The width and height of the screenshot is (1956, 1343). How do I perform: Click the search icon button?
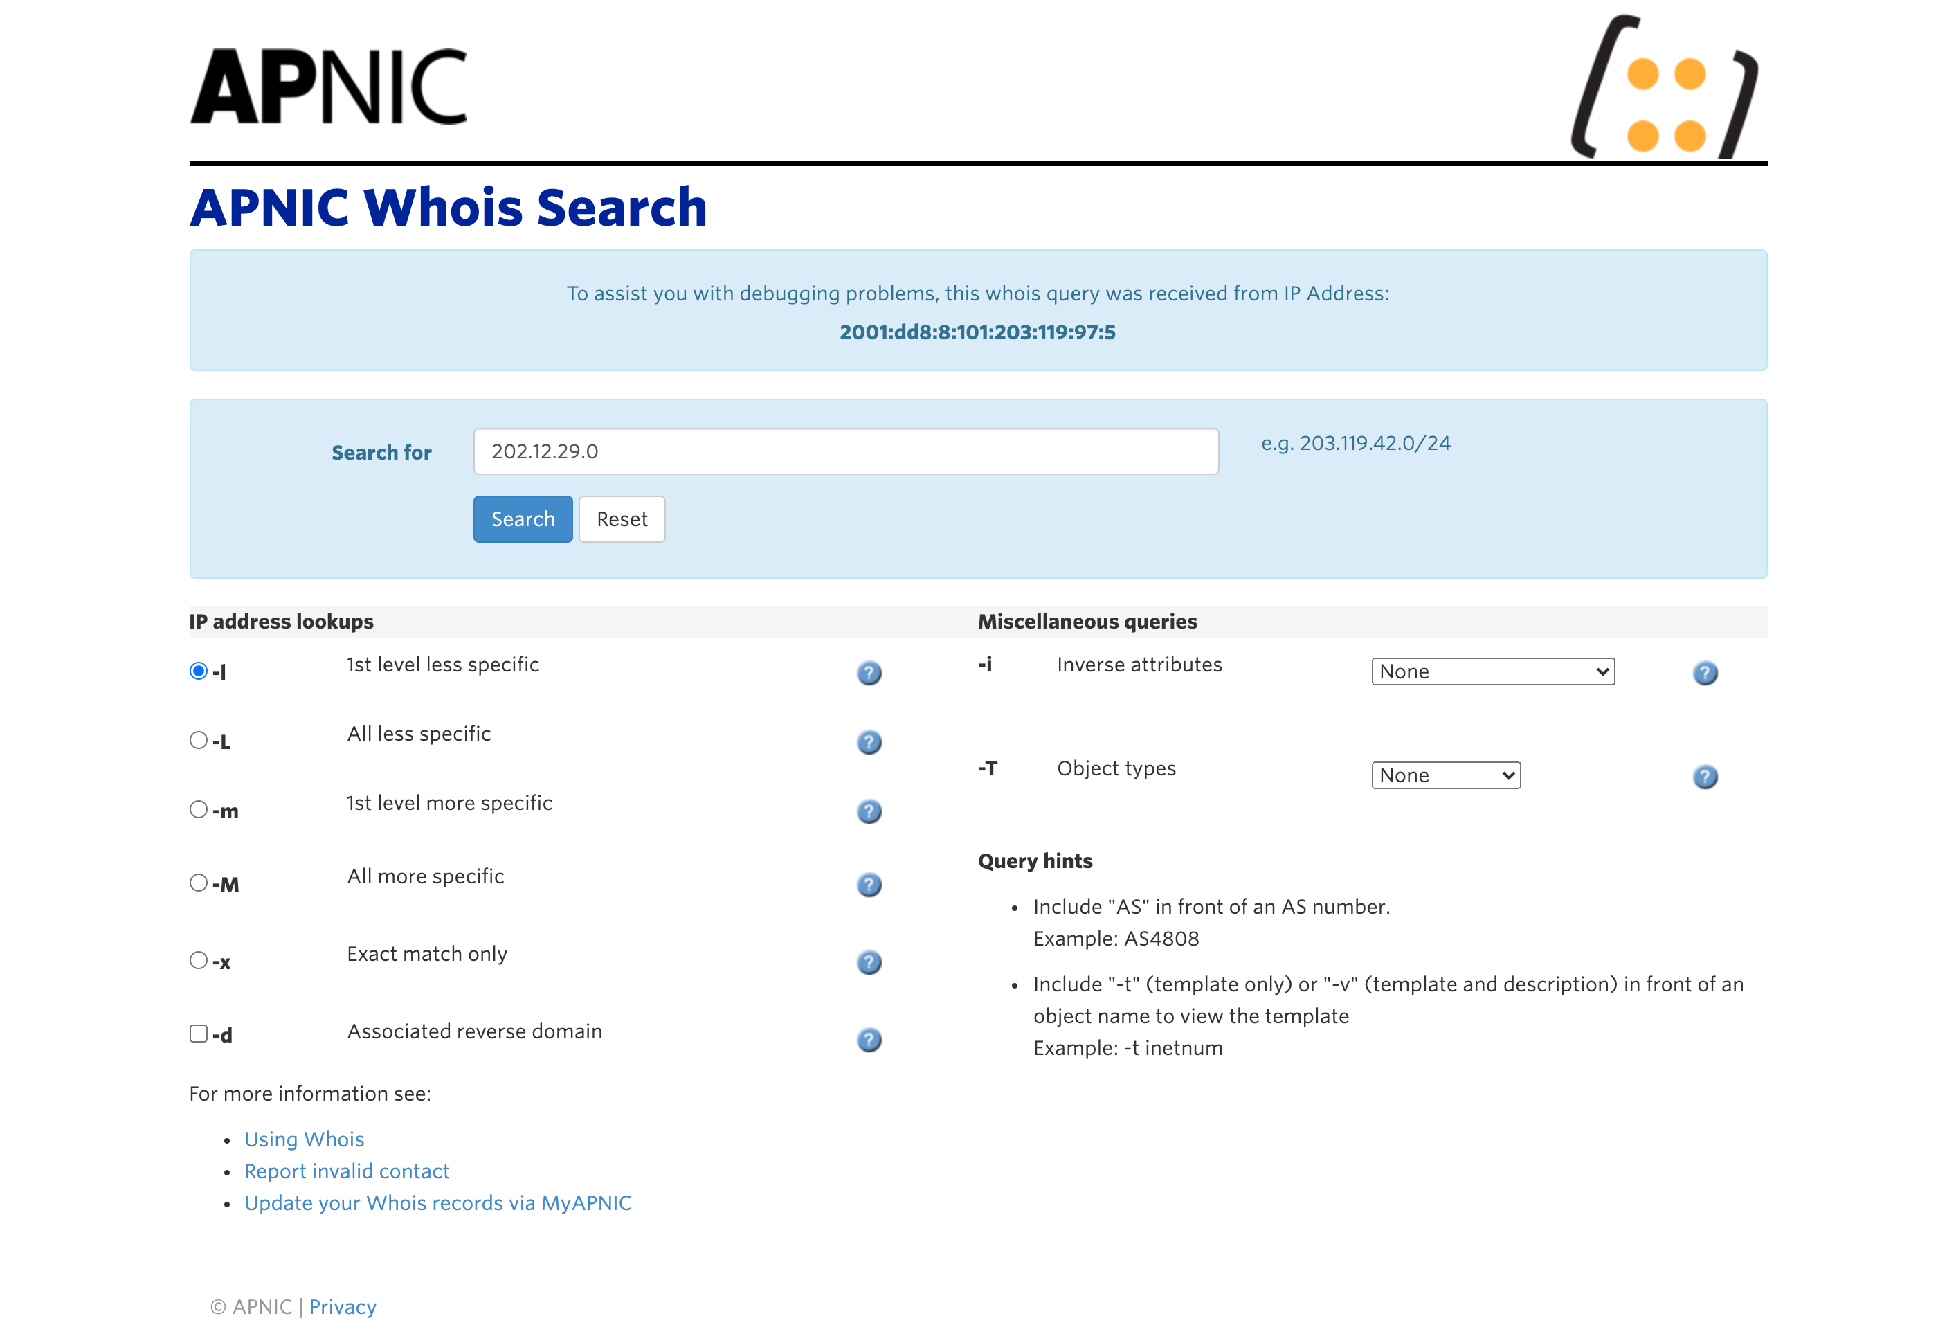point(522,519)
